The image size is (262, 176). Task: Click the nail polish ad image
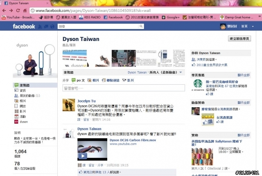tap(202, 156)
